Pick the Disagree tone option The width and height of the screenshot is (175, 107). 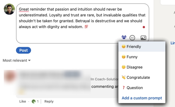pyautogui.click(x=142, y=67)
